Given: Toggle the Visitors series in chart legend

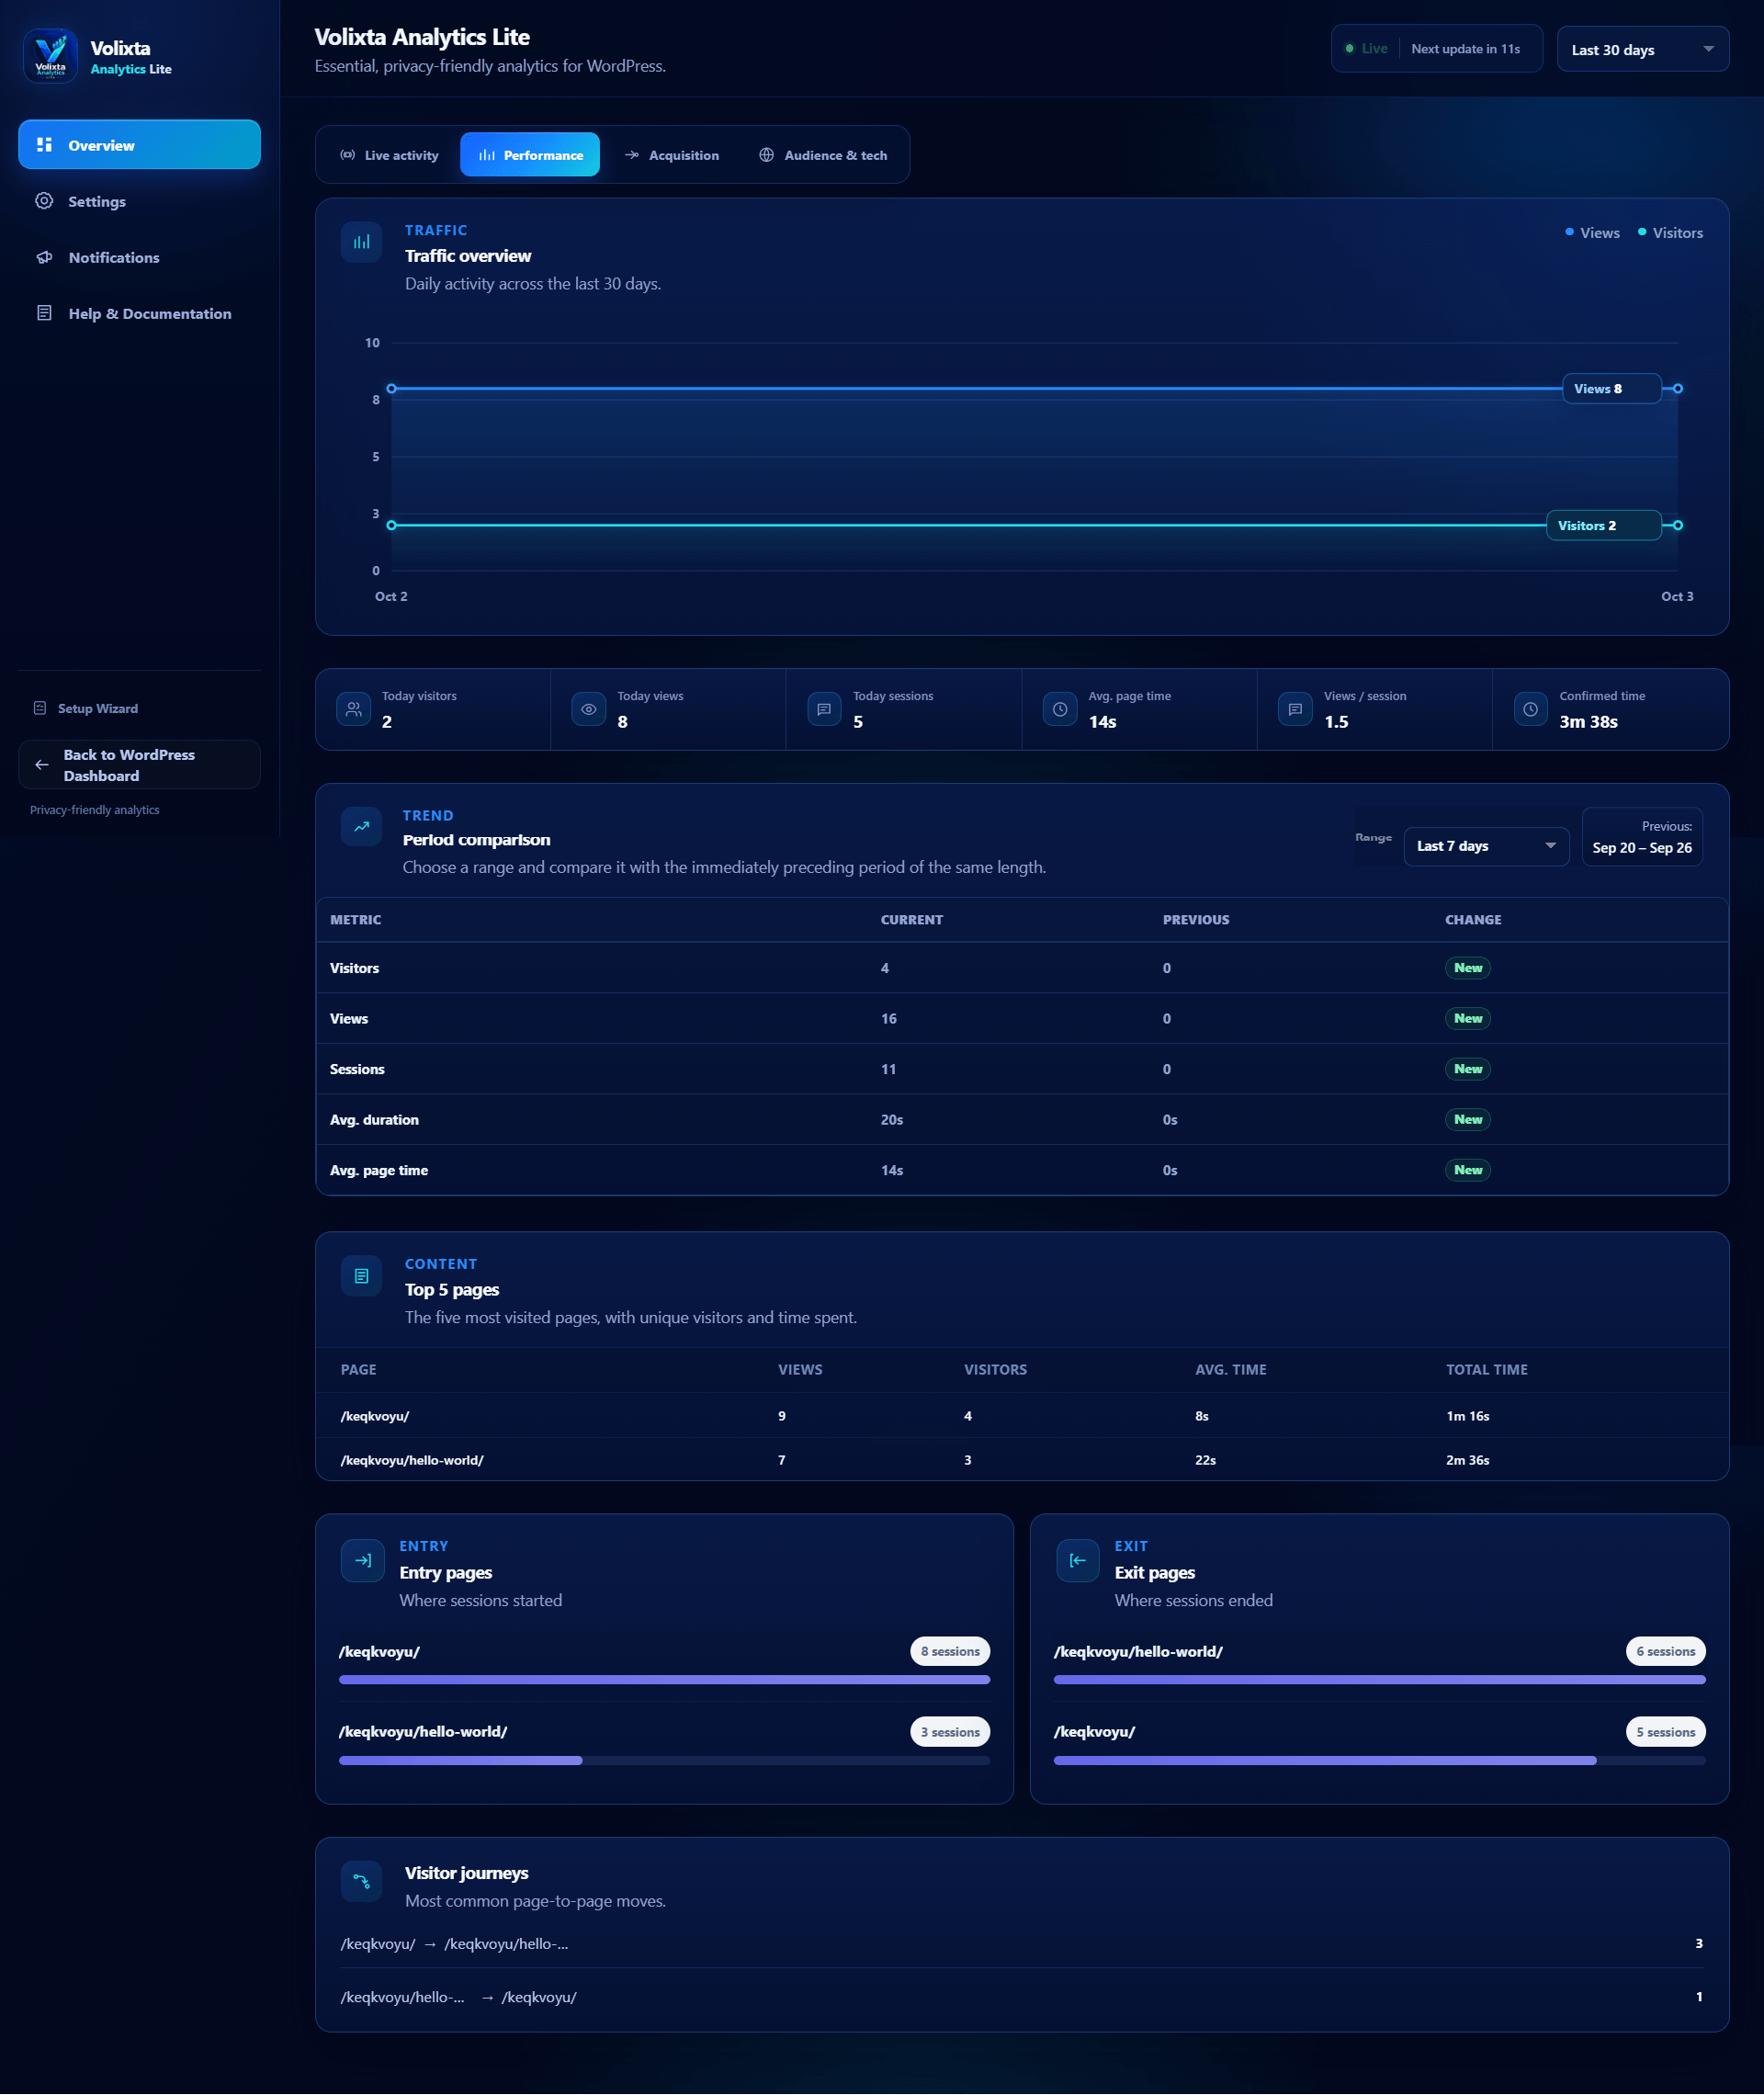Looking at the screenshot, I should (x=1670, y=233).
